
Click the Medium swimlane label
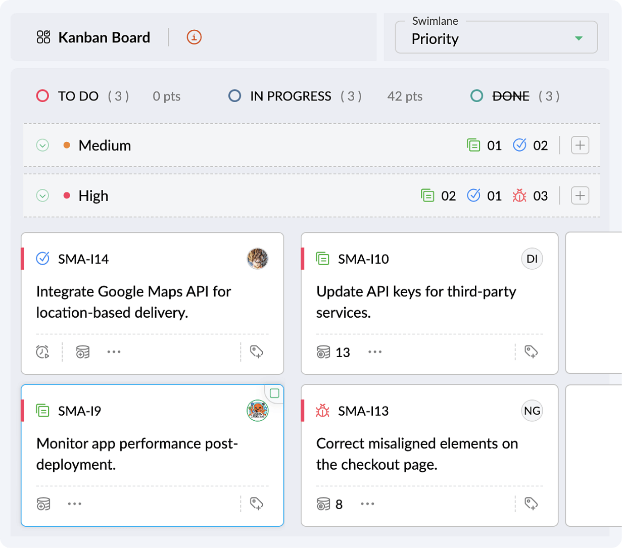click(x=105, y=145)
